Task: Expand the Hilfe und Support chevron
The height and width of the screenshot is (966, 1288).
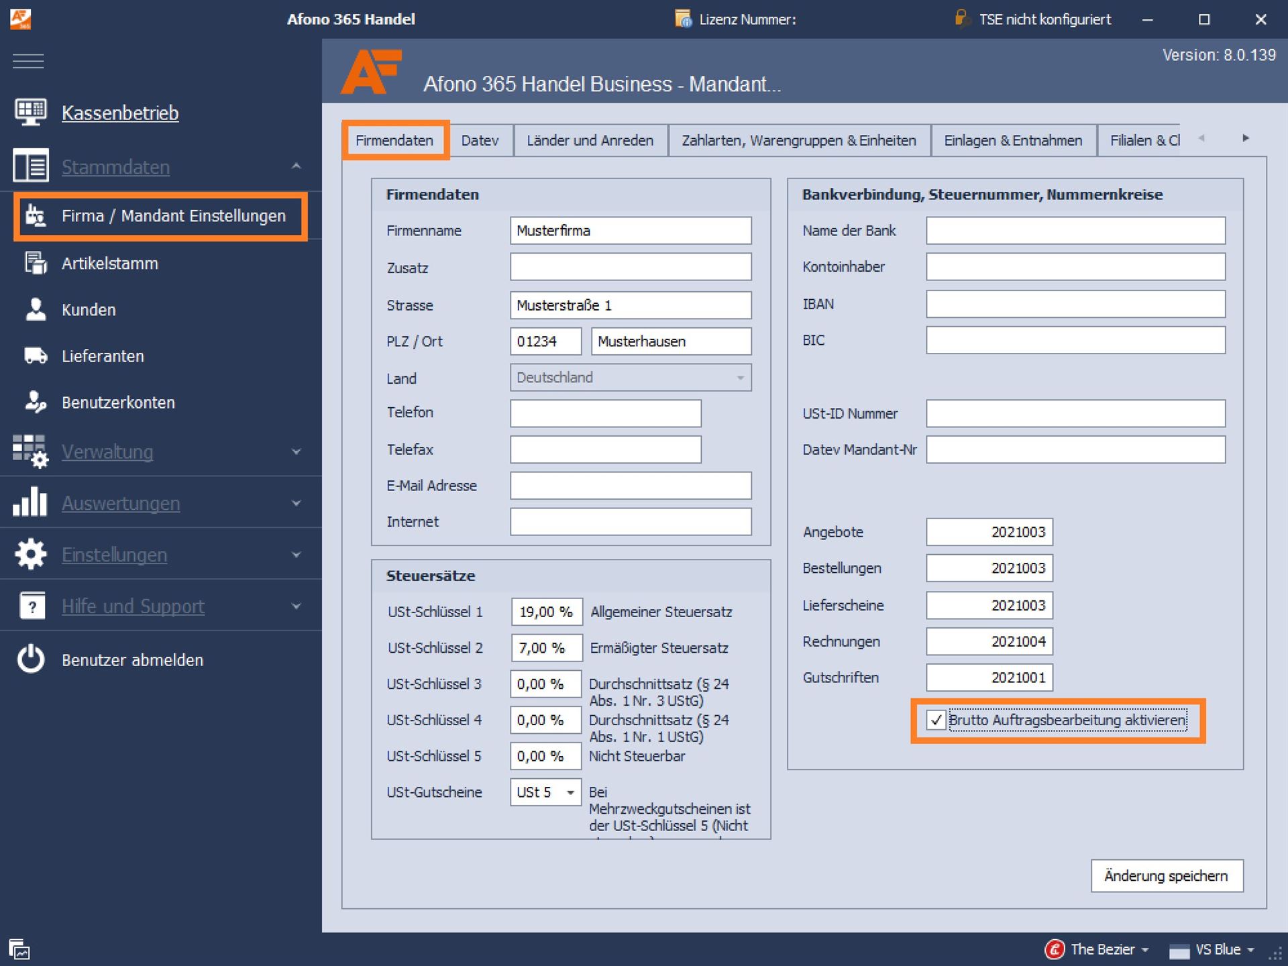Action: [x=297, y=606]
